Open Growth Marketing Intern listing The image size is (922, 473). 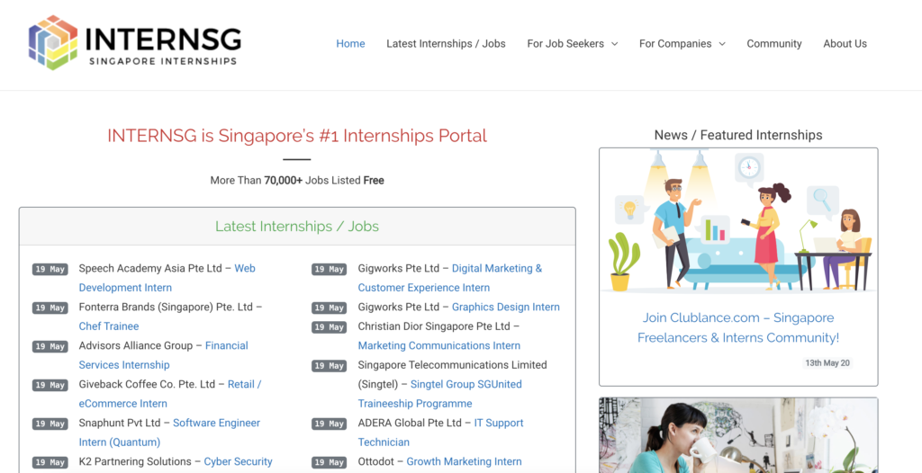point(464,461)
